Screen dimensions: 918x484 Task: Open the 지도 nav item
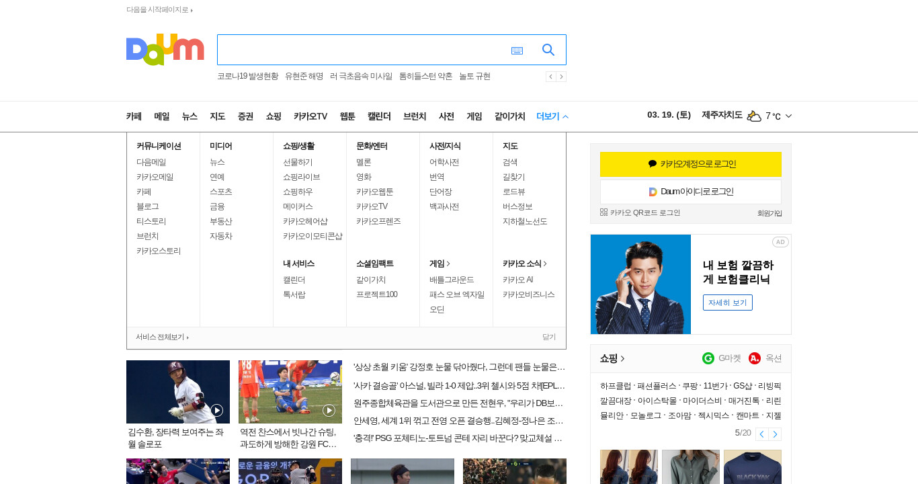pos(217,116)
